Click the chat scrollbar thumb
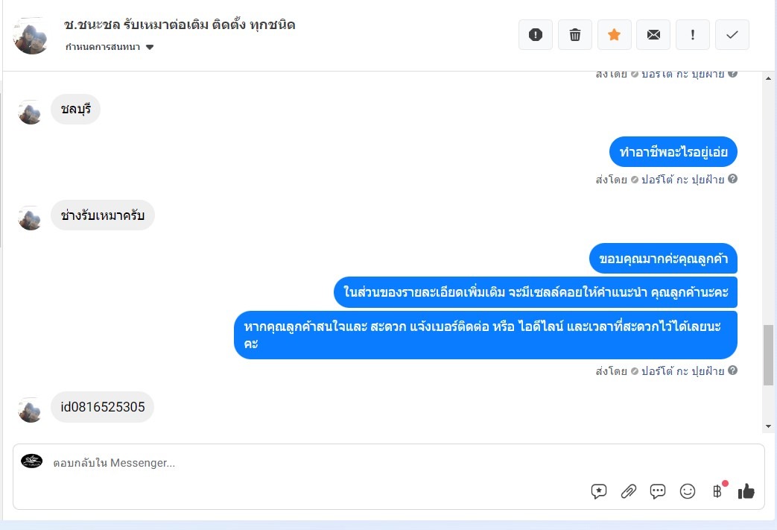The width and height of the screenshot is (777, 530). coord(768,355)
